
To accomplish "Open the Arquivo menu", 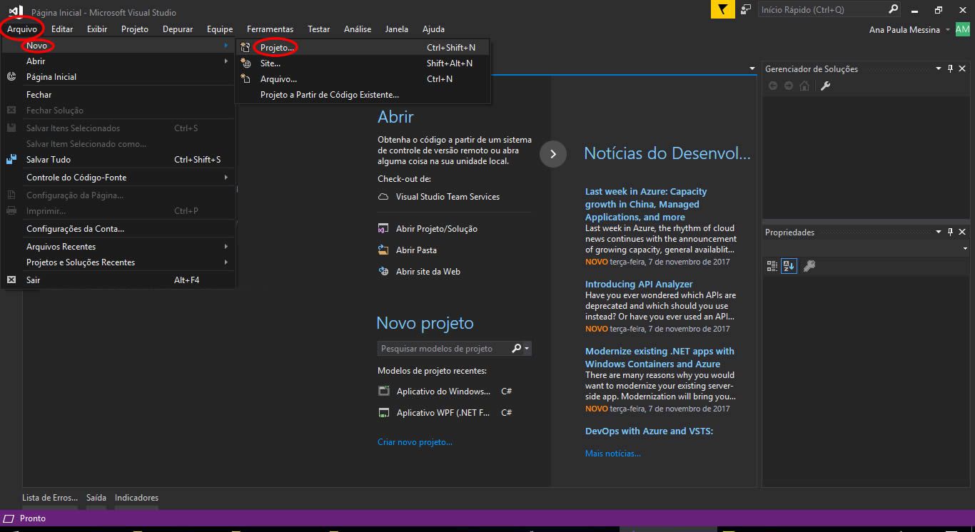I will pyautogui.click(x=22, y=29).
